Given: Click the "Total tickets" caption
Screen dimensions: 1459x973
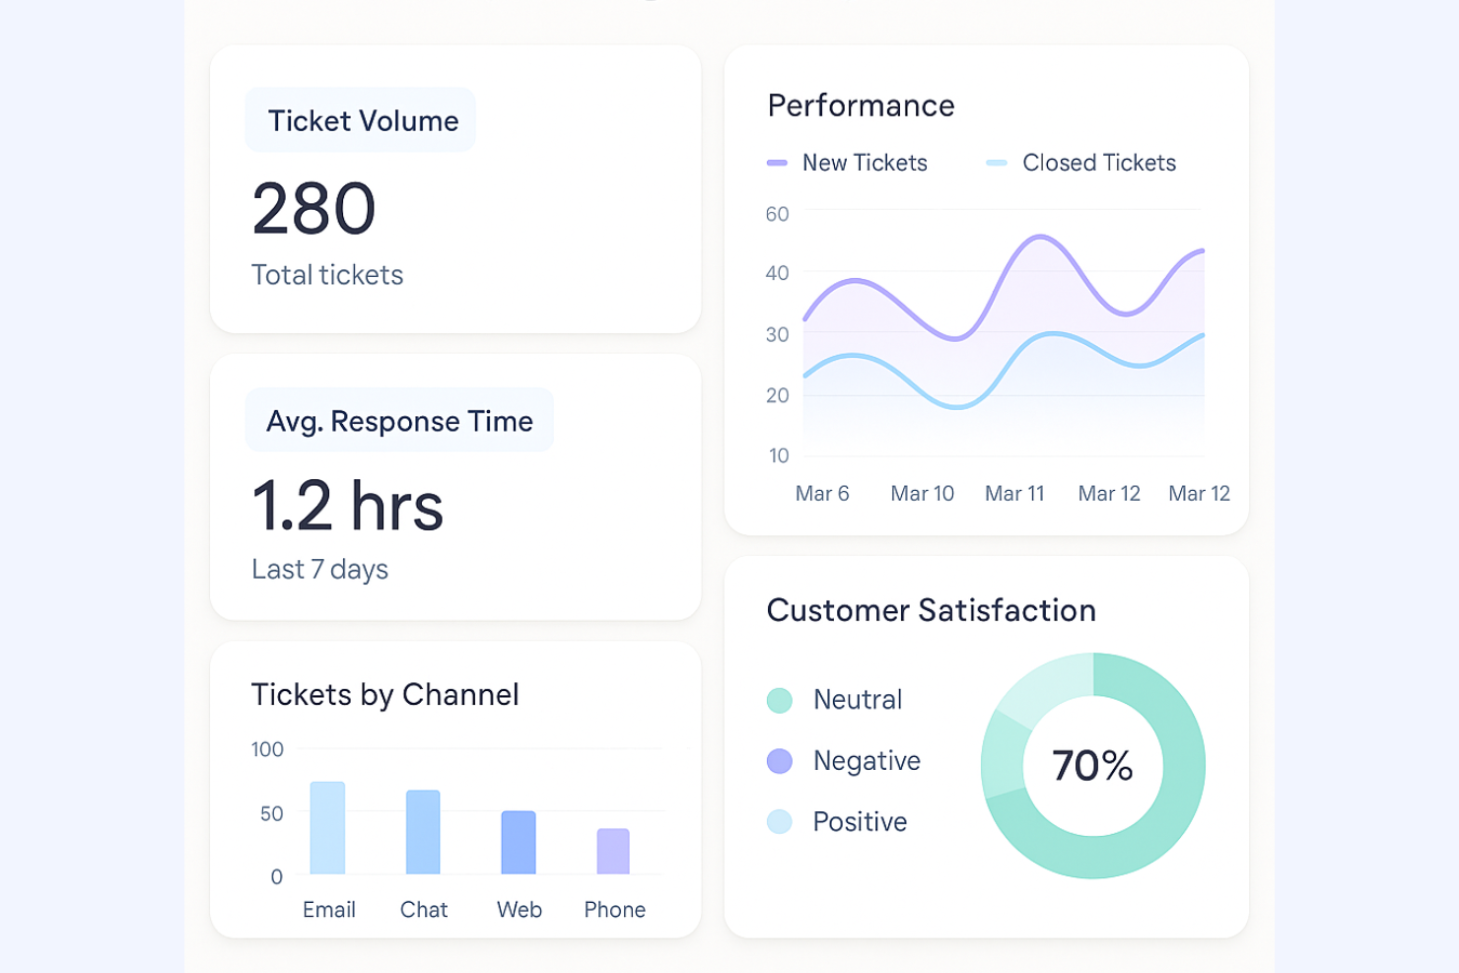Looking at the screenshot, I should pyautogui.click(x=327, y=275).
